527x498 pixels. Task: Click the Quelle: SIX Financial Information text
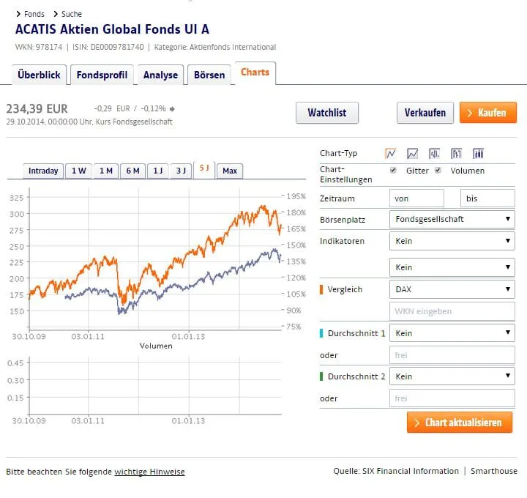pos(396,471)
